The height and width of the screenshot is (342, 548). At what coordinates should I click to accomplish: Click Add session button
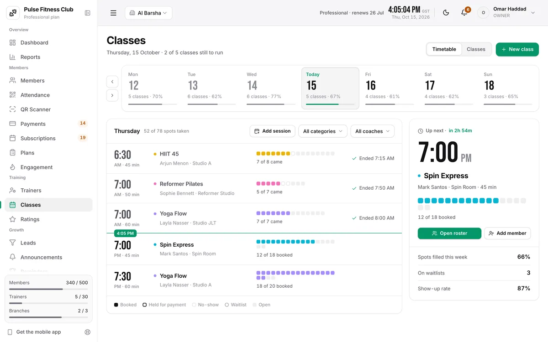[272, 131]
